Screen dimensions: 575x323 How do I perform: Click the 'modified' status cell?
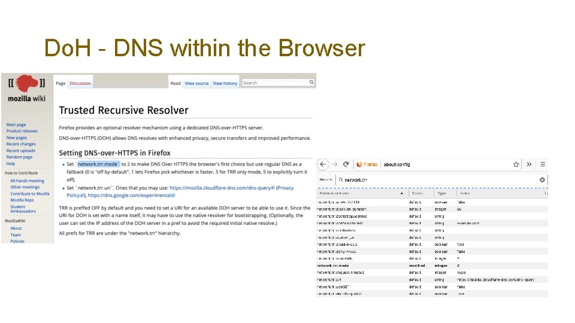pyautogui.click(x=417, y=266)
